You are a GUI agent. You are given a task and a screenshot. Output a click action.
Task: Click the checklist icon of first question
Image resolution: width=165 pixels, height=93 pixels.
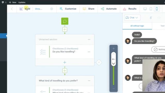[43, 52]
